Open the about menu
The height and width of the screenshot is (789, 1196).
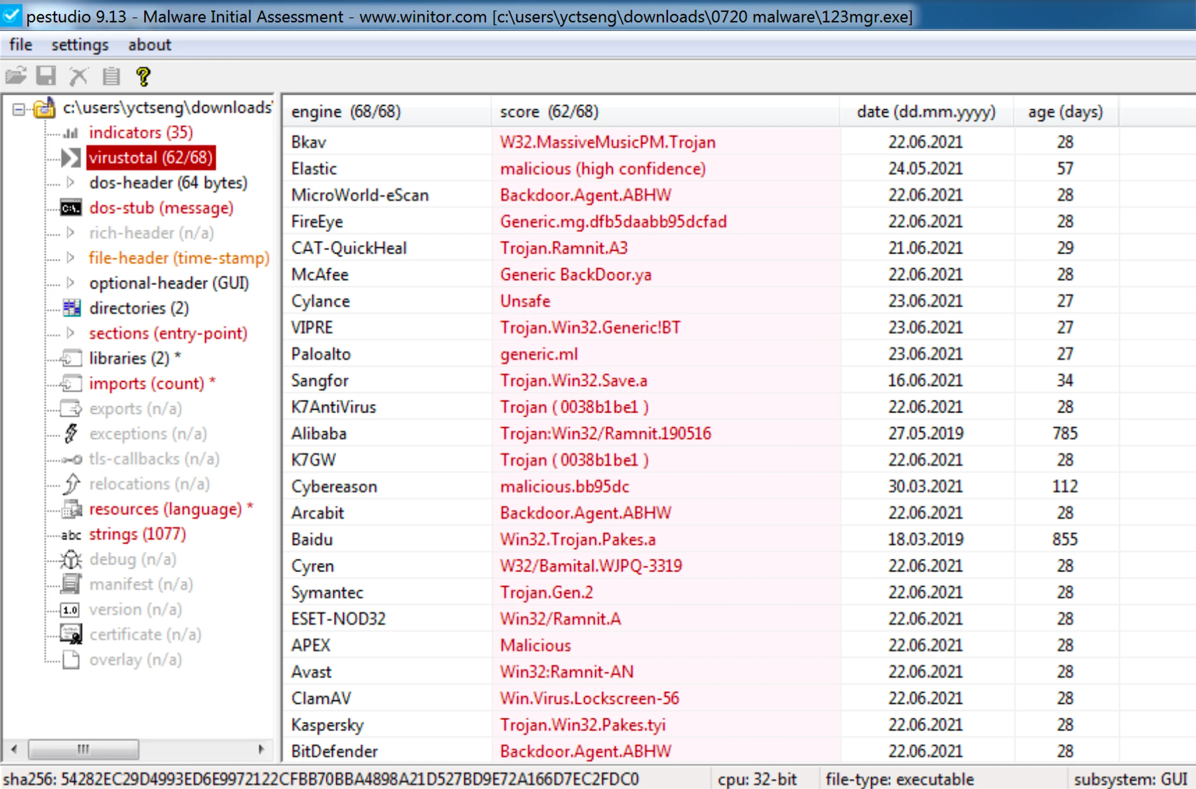coord(149,45)
